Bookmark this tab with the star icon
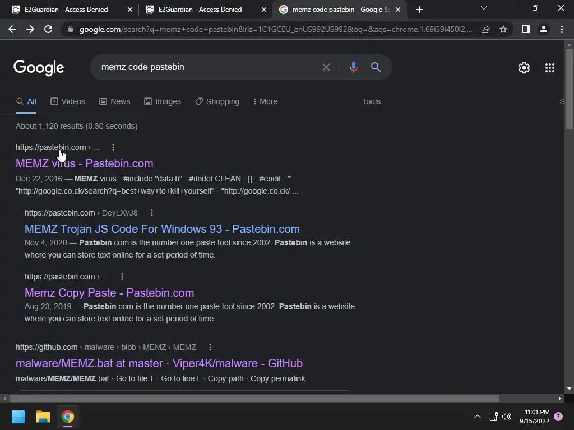 click(503, 29)
